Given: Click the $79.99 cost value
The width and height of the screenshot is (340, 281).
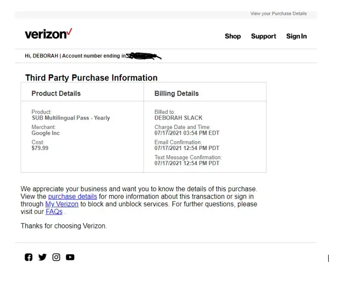Looking at the screenshot, I should click(x=40, y=148).
